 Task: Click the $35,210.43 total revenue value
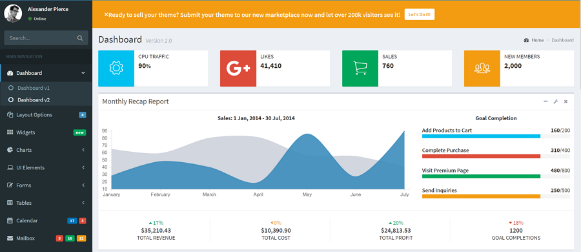pos(156,231)
